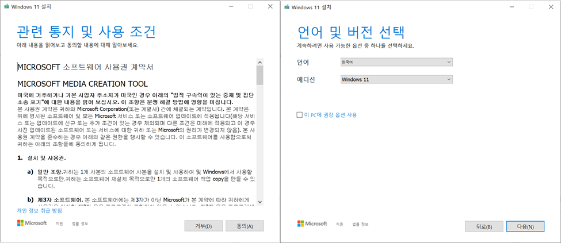Open the 지원 link in the language selection window
Image resolution: width=561 pixels, height=243 pixels.
coord(339,224)
